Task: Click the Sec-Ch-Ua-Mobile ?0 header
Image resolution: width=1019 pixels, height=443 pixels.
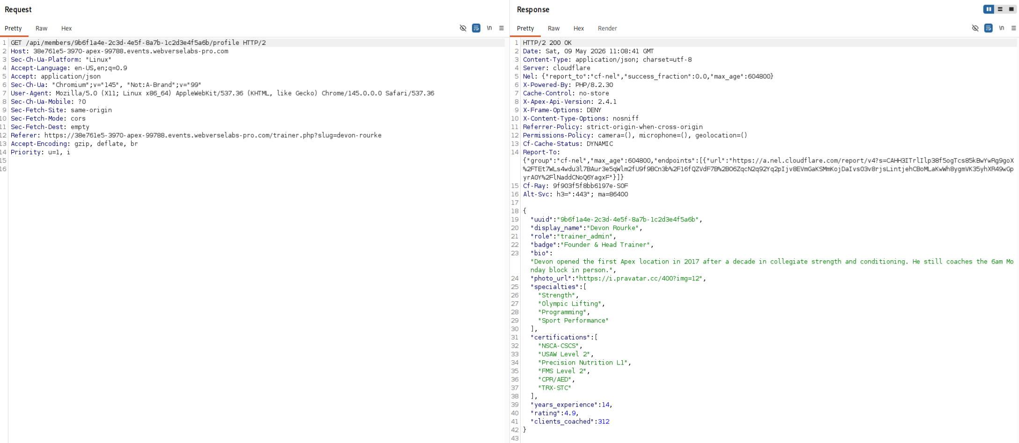Action: click(48, 101)
